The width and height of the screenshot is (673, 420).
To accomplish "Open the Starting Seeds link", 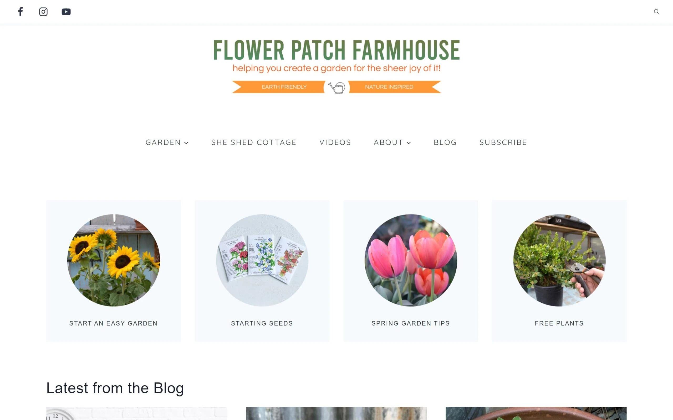I will [262, 323].
